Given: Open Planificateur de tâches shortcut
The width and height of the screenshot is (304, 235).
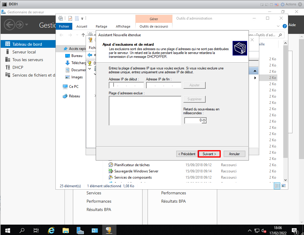Looking at the screenshot, I should point(132,165).
